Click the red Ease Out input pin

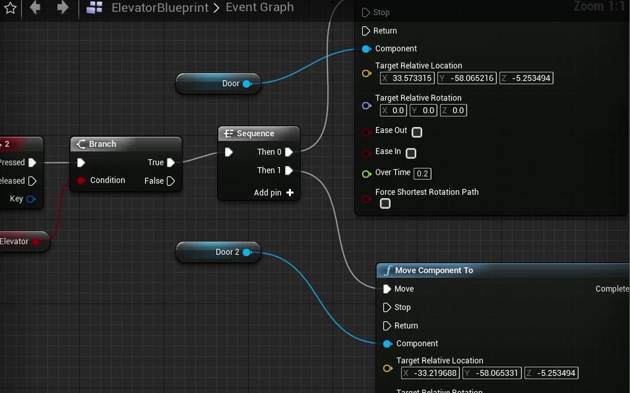pos(366,133)
